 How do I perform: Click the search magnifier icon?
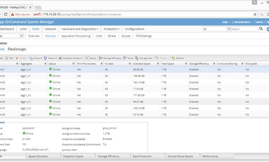pos(261,29)
